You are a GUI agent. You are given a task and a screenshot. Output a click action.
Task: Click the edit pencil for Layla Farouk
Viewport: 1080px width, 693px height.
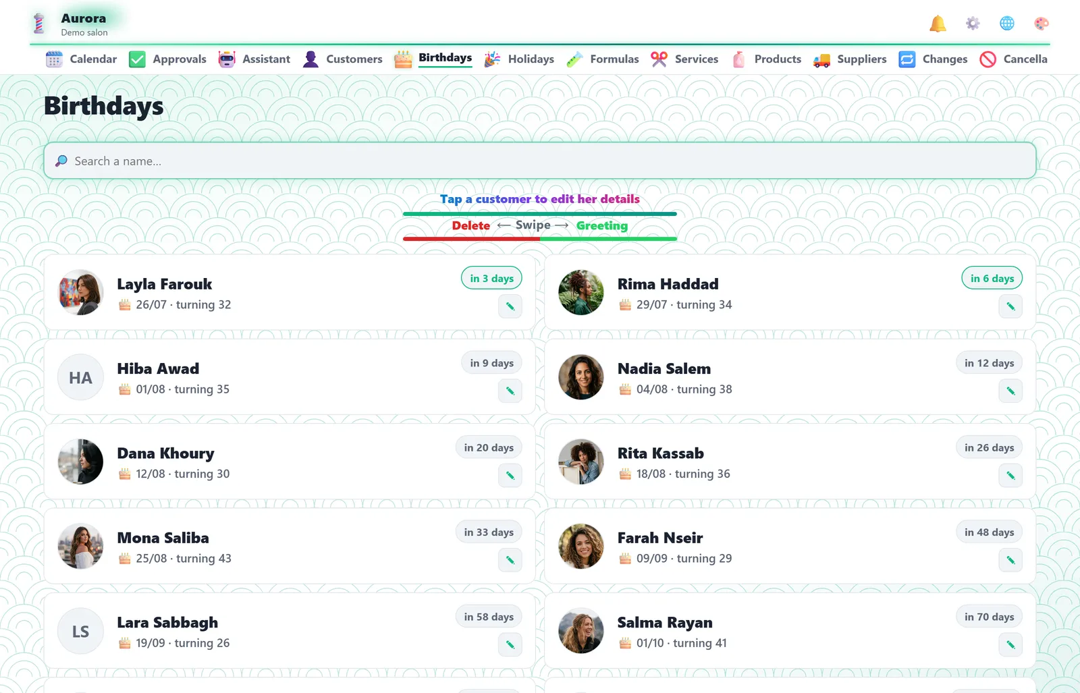click(510, 306)
